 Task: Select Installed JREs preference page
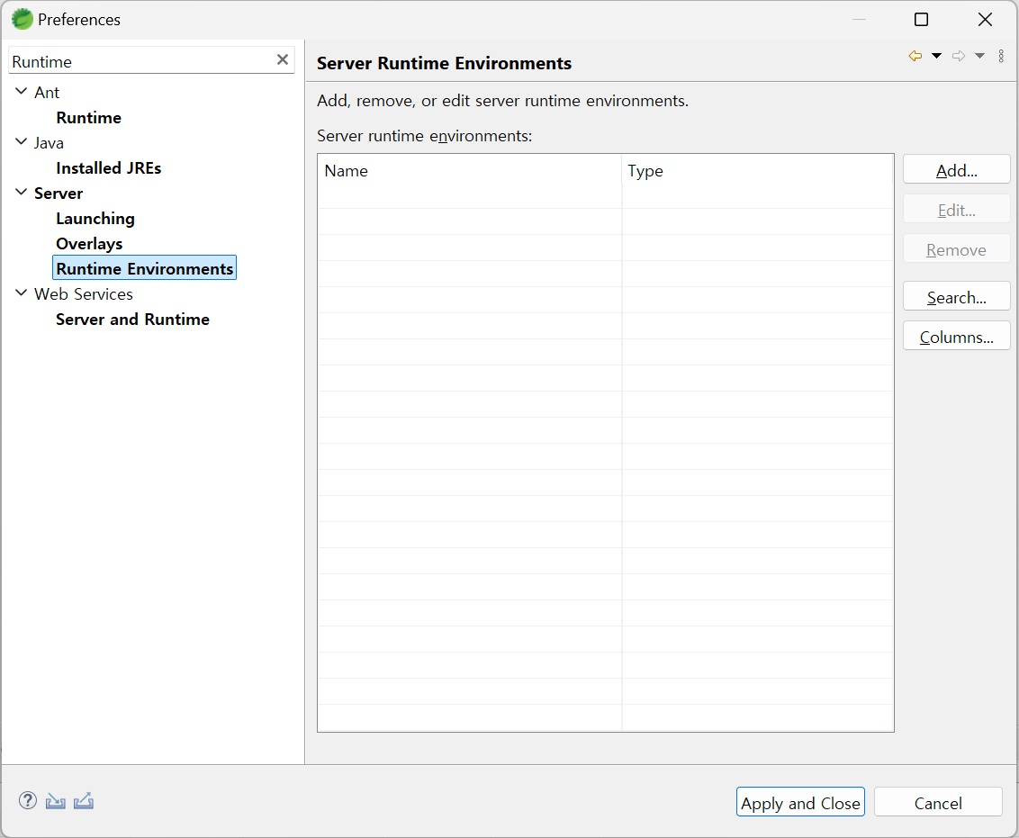[x=109, y=168]
